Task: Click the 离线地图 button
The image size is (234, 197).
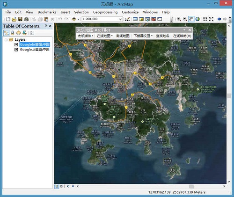Action: pyautogui.click(x=123, y=36)
